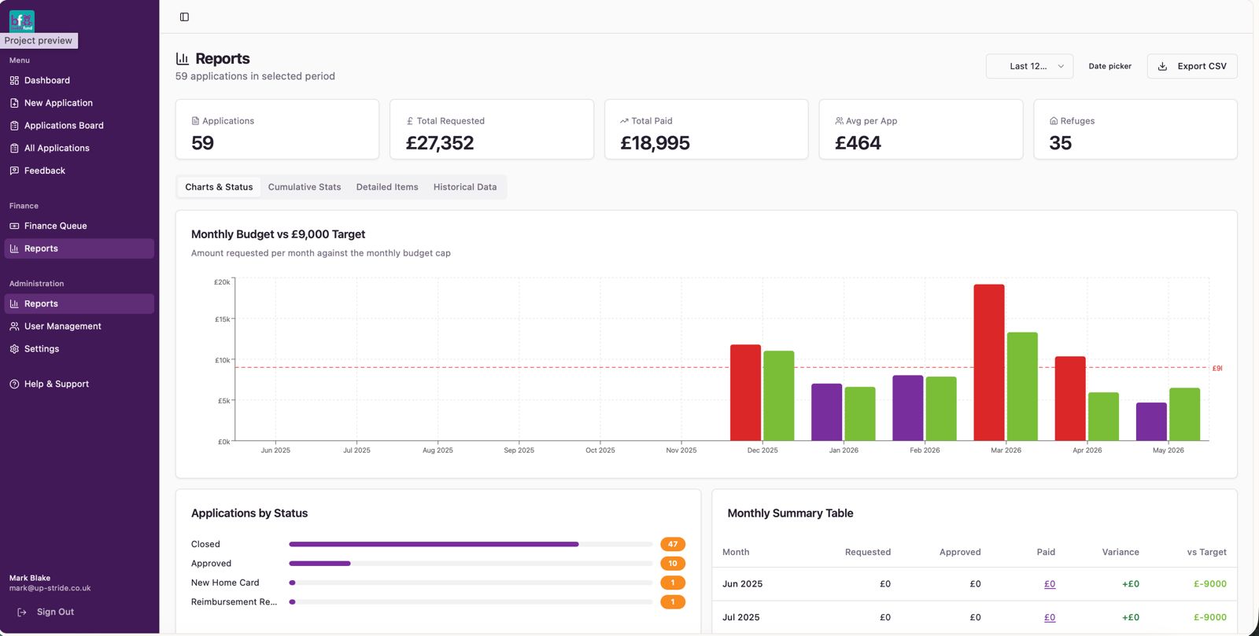Switch to Cumulative Stats tab

(x=305, y=187)
